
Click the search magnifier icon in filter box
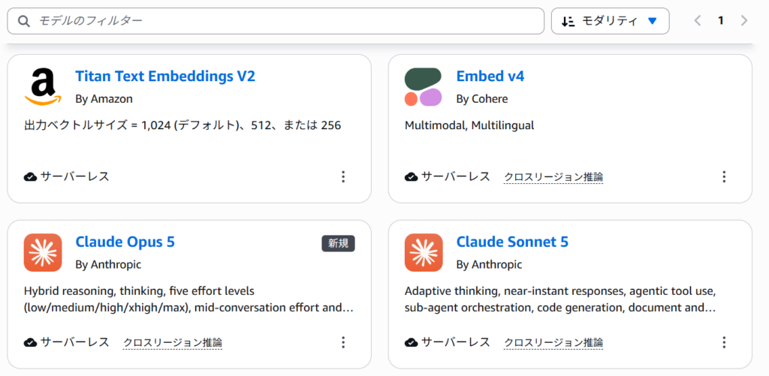[23, 21]
